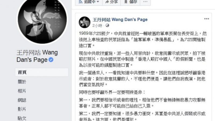Click the RSS icon on the 追蹤中 button
The width and height of the screenshot is (215, 121).
click(80, 2)
